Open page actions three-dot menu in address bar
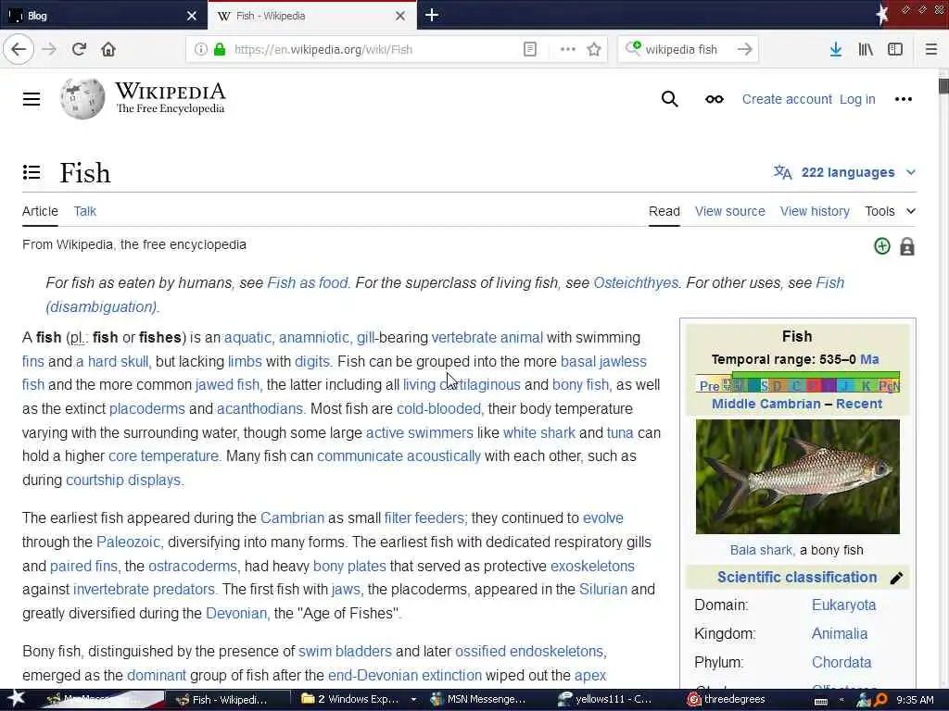This screenshot has height=711, width=949. pyautogui.click(x=568, y=49)
